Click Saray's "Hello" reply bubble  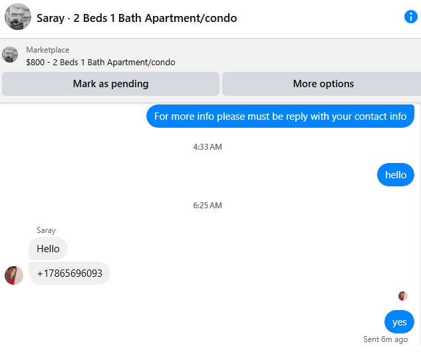48,249
